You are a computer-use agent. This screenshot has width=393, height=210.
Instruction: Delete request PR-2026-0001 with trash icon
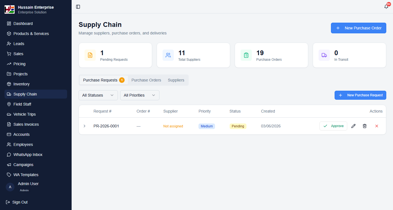point(365,126)
